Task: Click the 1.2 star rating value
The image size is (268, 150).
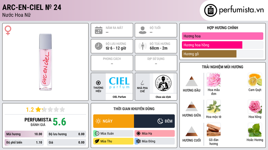Action: [x=30, y=110]
